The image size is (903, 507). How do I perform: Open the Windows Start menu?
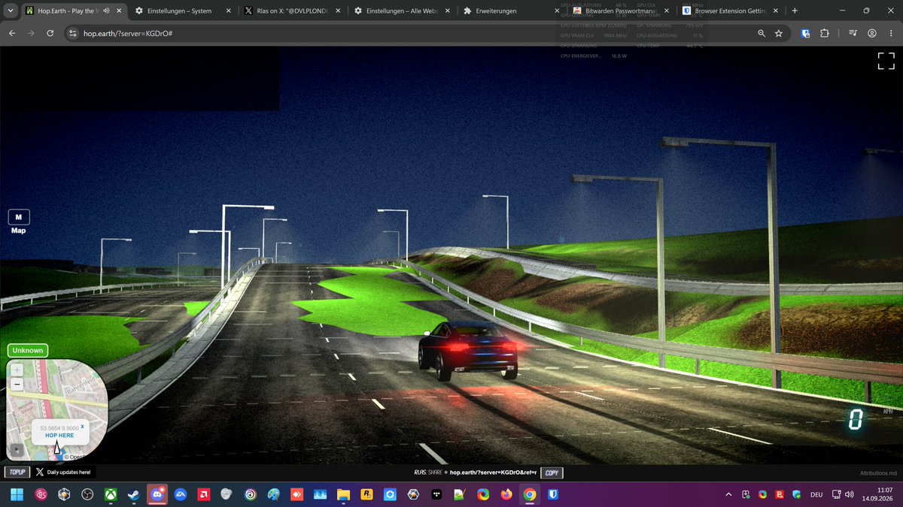tap(17, 494)
